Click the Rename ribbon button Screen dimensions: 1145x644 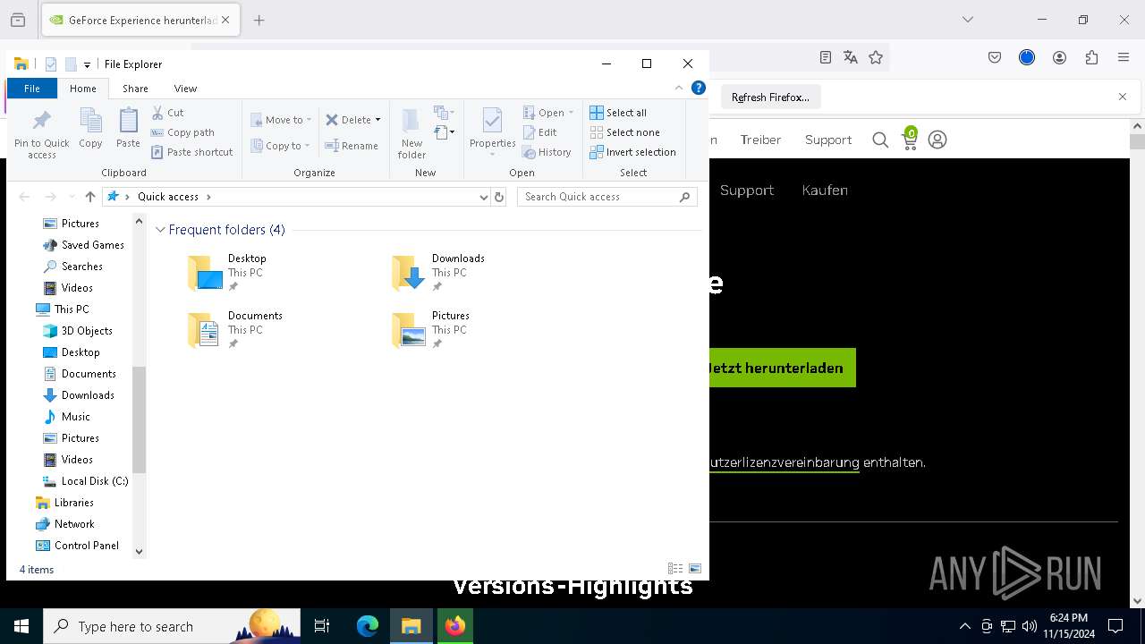(352, 146)
